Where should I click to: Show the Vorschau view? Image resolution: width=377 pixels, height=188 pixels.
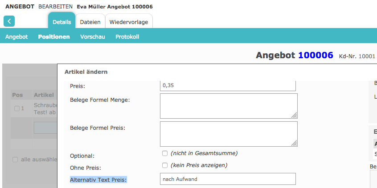pos(93,37)
